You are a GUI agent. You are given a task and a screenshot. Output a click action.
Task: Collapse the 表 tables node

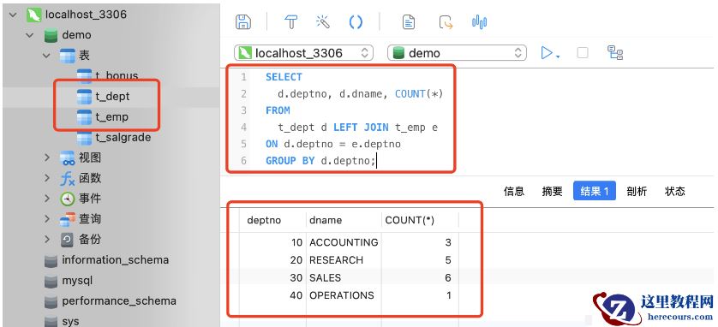pyautogui.click(x=46, y=56)
